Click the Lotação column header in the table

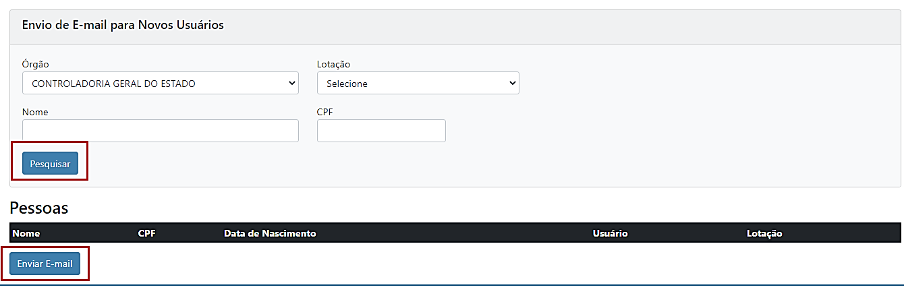pos(764,233)
